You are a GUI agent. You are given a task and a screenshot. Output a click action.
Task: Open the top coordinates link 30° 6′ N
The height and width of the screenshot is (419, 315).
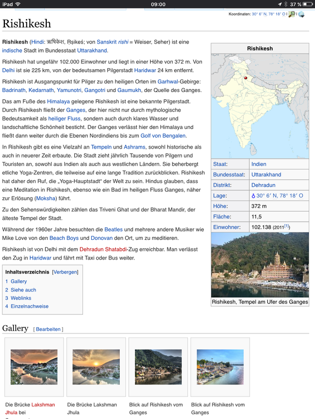268,14
